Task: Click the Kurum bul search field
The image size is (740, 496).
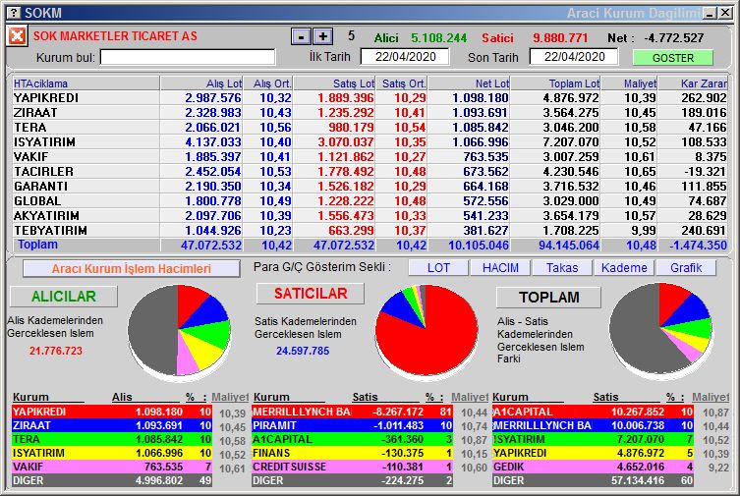Action: (x=188, y=58)
